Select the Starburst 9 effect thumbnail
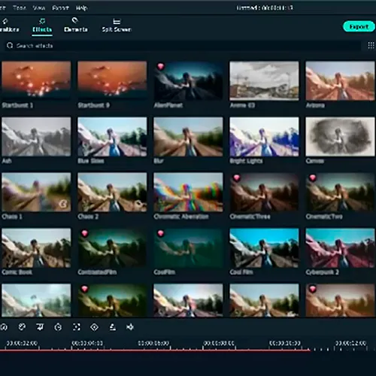 (x=112, y=80)
